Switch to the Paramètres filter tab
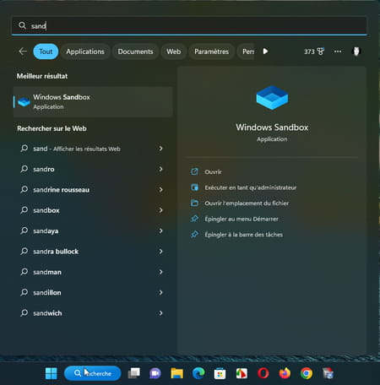 click(211, 52)
